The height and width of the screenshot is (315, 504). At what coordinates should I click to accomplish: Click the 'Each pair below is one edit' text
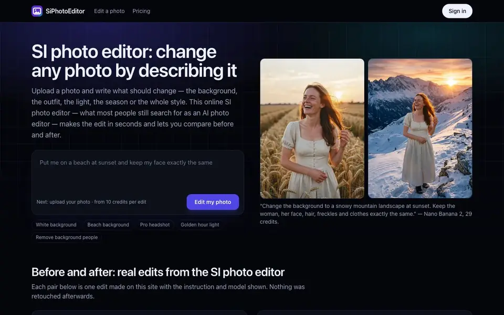pyautogui.click(x=168, y=291)
